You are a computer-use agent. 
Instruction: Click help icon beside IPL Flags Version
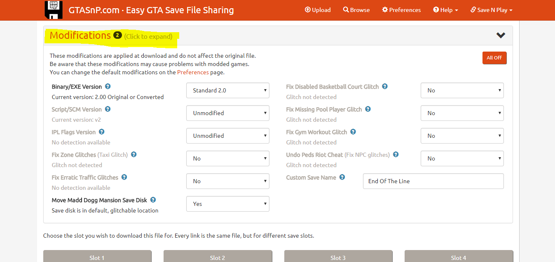click(102, 132)
